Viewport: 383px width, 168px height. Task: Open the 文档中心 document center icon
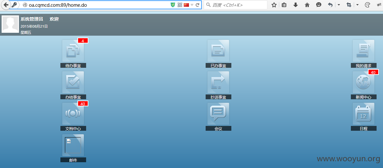click(73, 113)
